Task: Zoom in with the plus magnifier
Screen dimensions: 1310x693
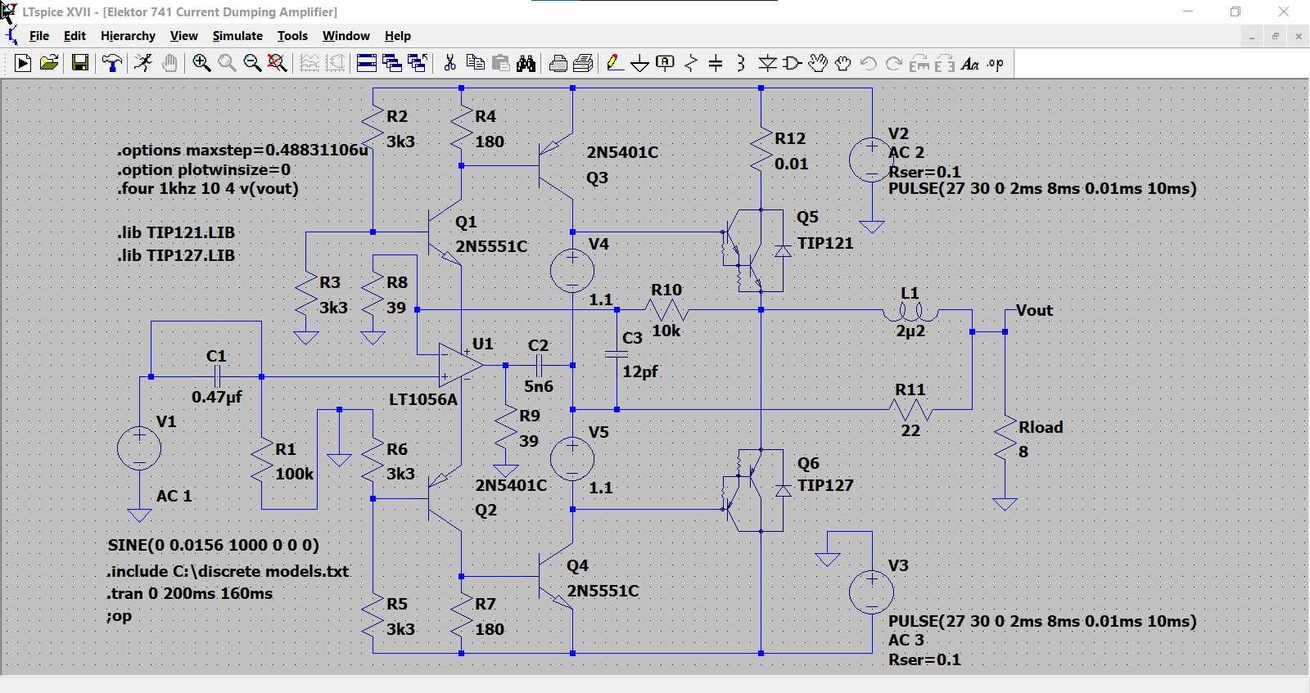Action: [201, 63]
